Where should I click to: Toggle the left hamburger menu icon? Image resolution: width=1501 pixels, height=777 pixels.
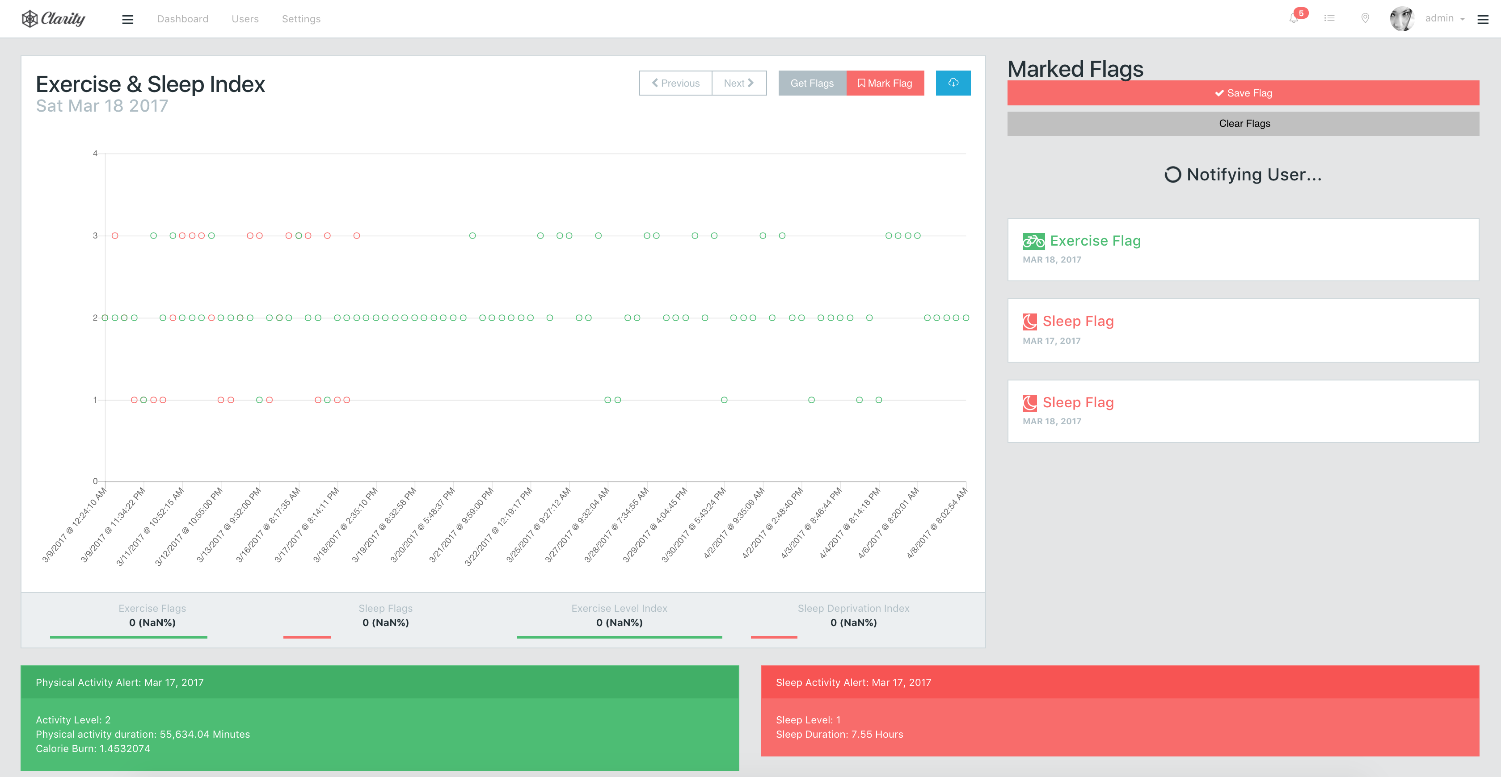pos(127,19)
